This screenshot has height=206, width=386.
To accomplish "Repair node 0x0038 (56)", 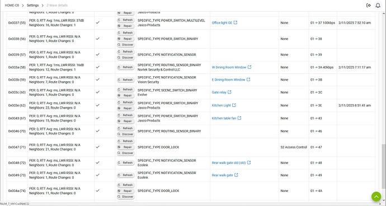I will click(x=125, y=39).
